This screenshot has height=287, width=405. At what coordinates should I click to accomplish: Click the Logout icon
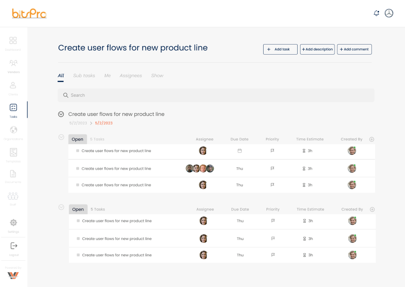click(14, 246)
